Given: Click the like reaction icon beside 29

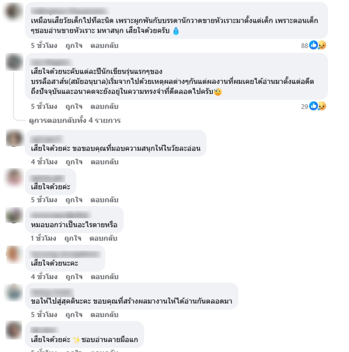Looking at the screenshot, I should (x=313, y=106).
